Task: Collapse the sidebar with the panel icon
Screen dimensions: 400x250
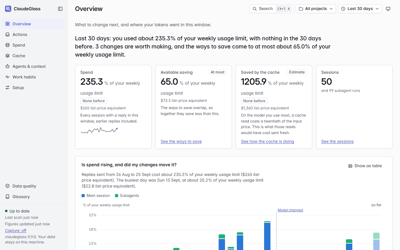Action: [x=60, y=9]
